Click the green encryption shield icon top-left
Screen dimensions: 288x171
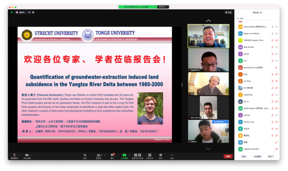pos(12,12)
